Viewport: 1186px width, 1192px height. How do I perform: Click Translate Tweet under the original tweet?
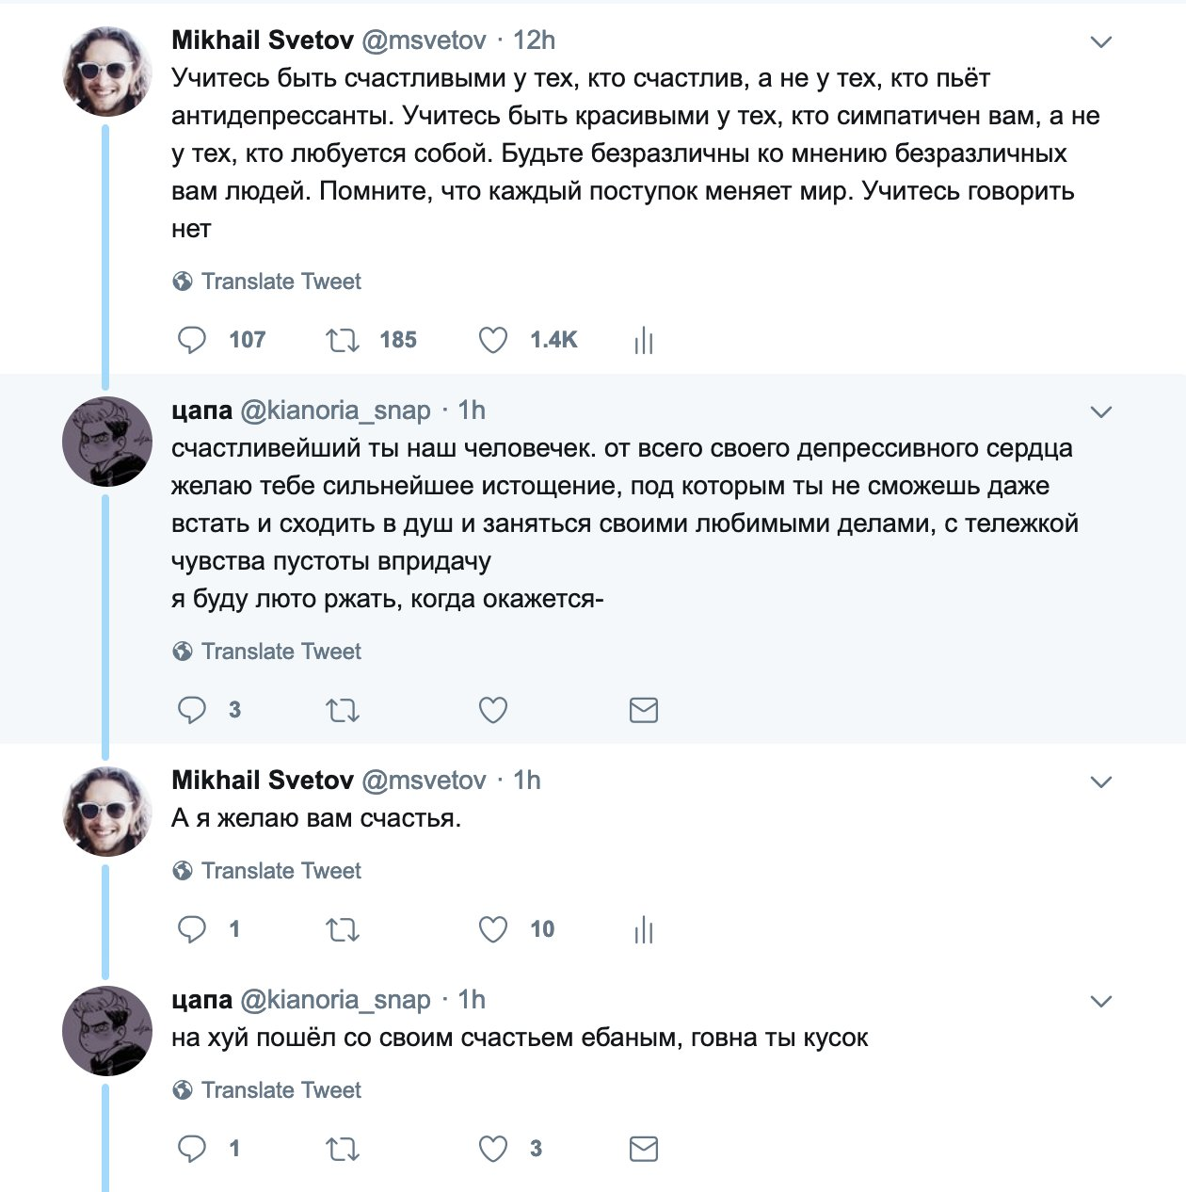280,282
